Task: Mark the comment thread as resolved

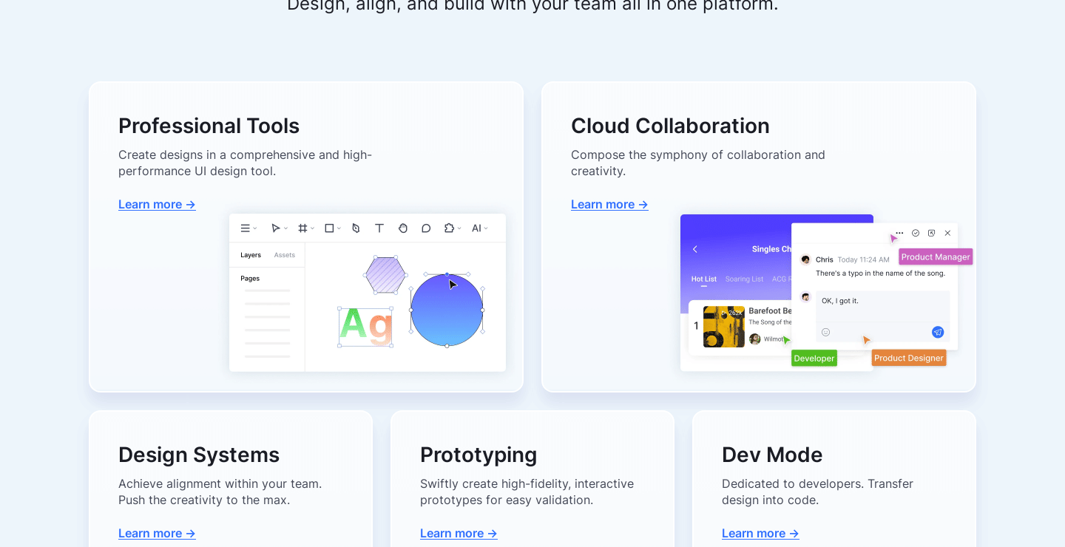Action: click(915, 233)
